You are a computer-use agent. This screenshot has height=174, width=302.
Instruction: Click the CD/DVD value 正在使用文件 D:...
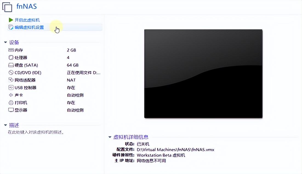click(x=84, y=73)
